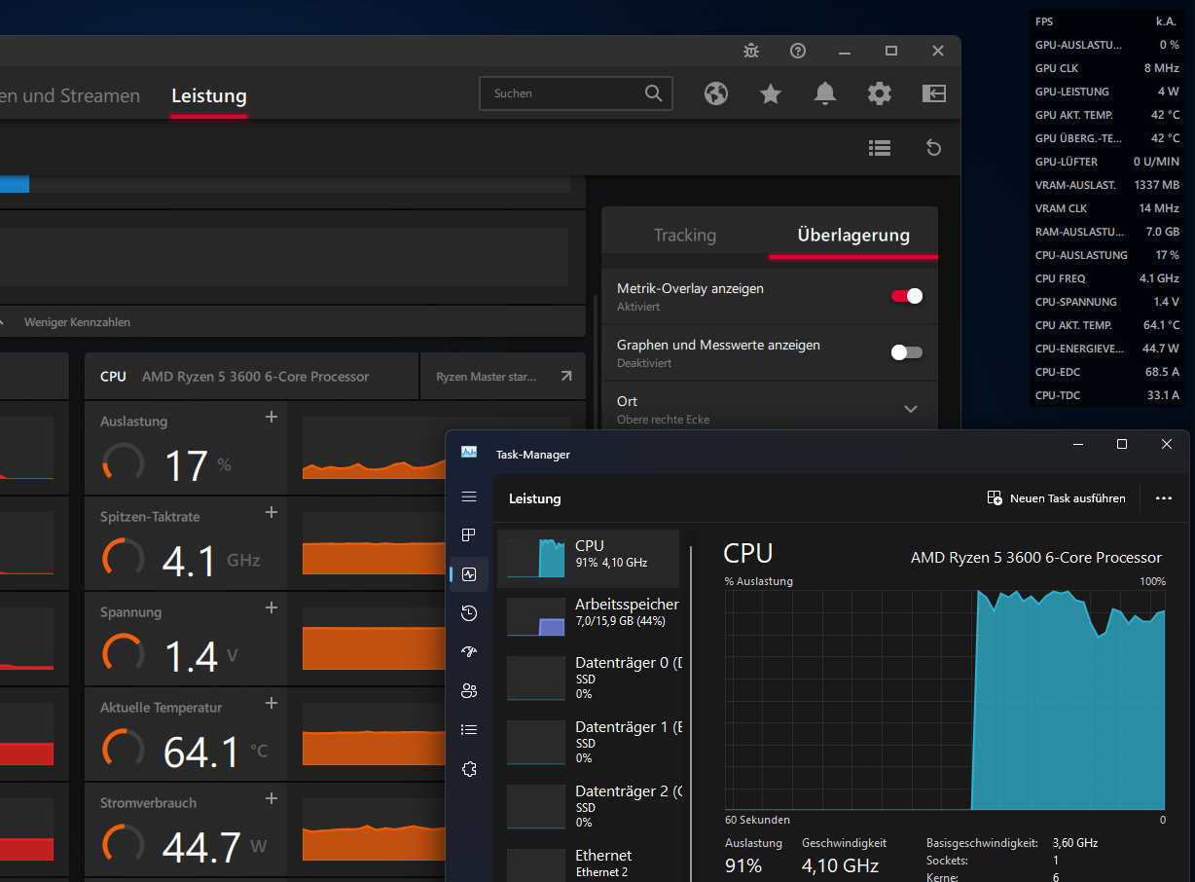The image size is (1195, 882).
Task: Toggle Metrik-Overlay anzeigen switch
Action: [x=906, y=296]
